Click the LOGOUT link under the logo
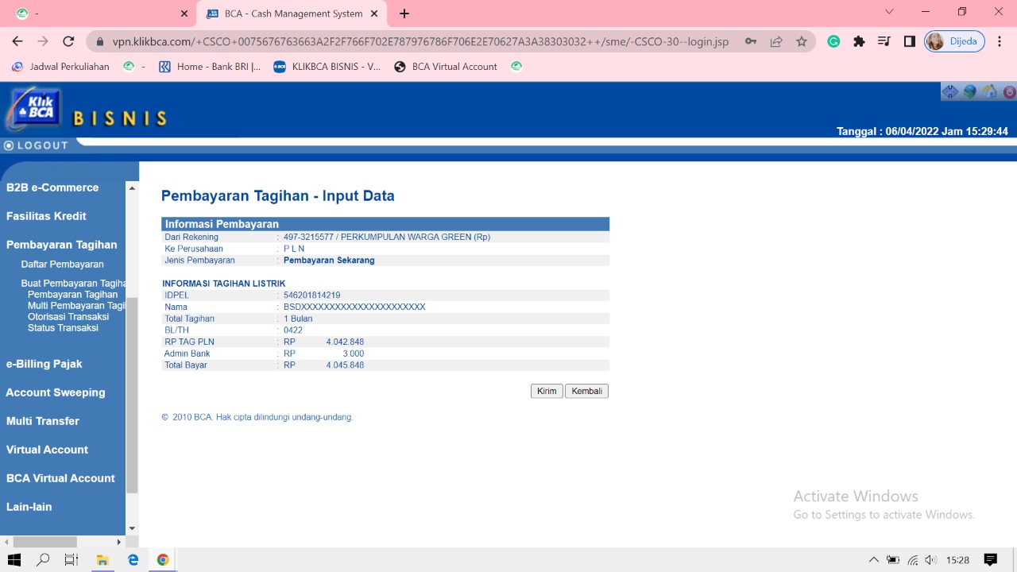 coord(37,145)
